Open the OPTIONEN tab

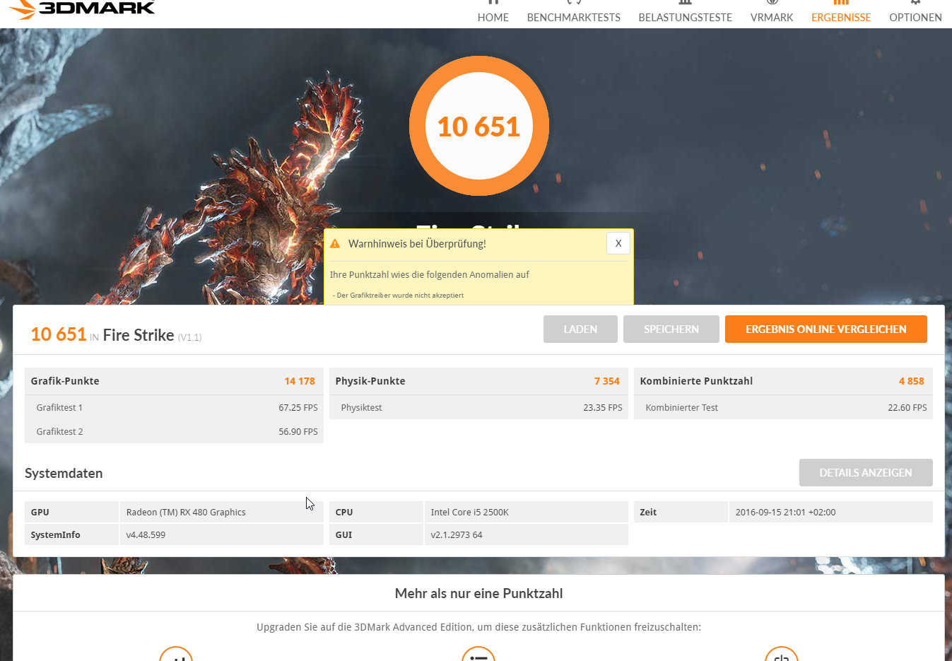915,17
